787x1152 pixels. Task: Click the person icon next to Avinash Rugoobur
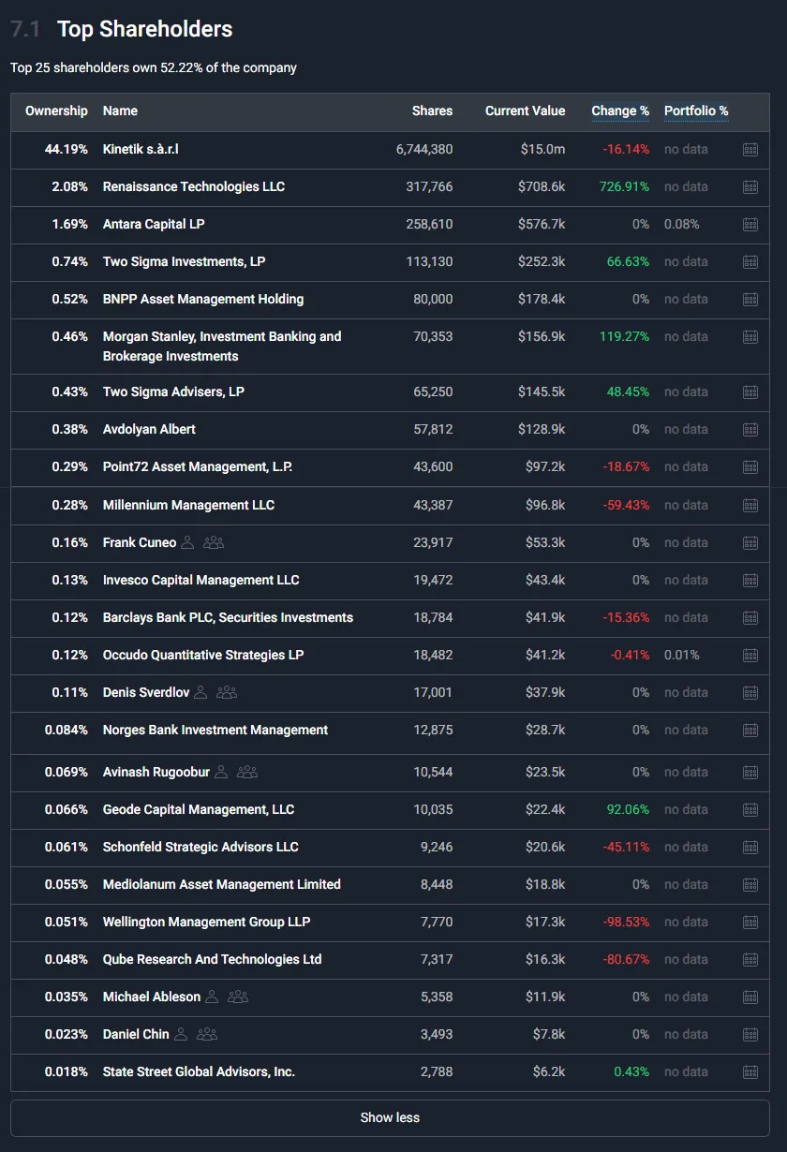[x=221, y=772]
